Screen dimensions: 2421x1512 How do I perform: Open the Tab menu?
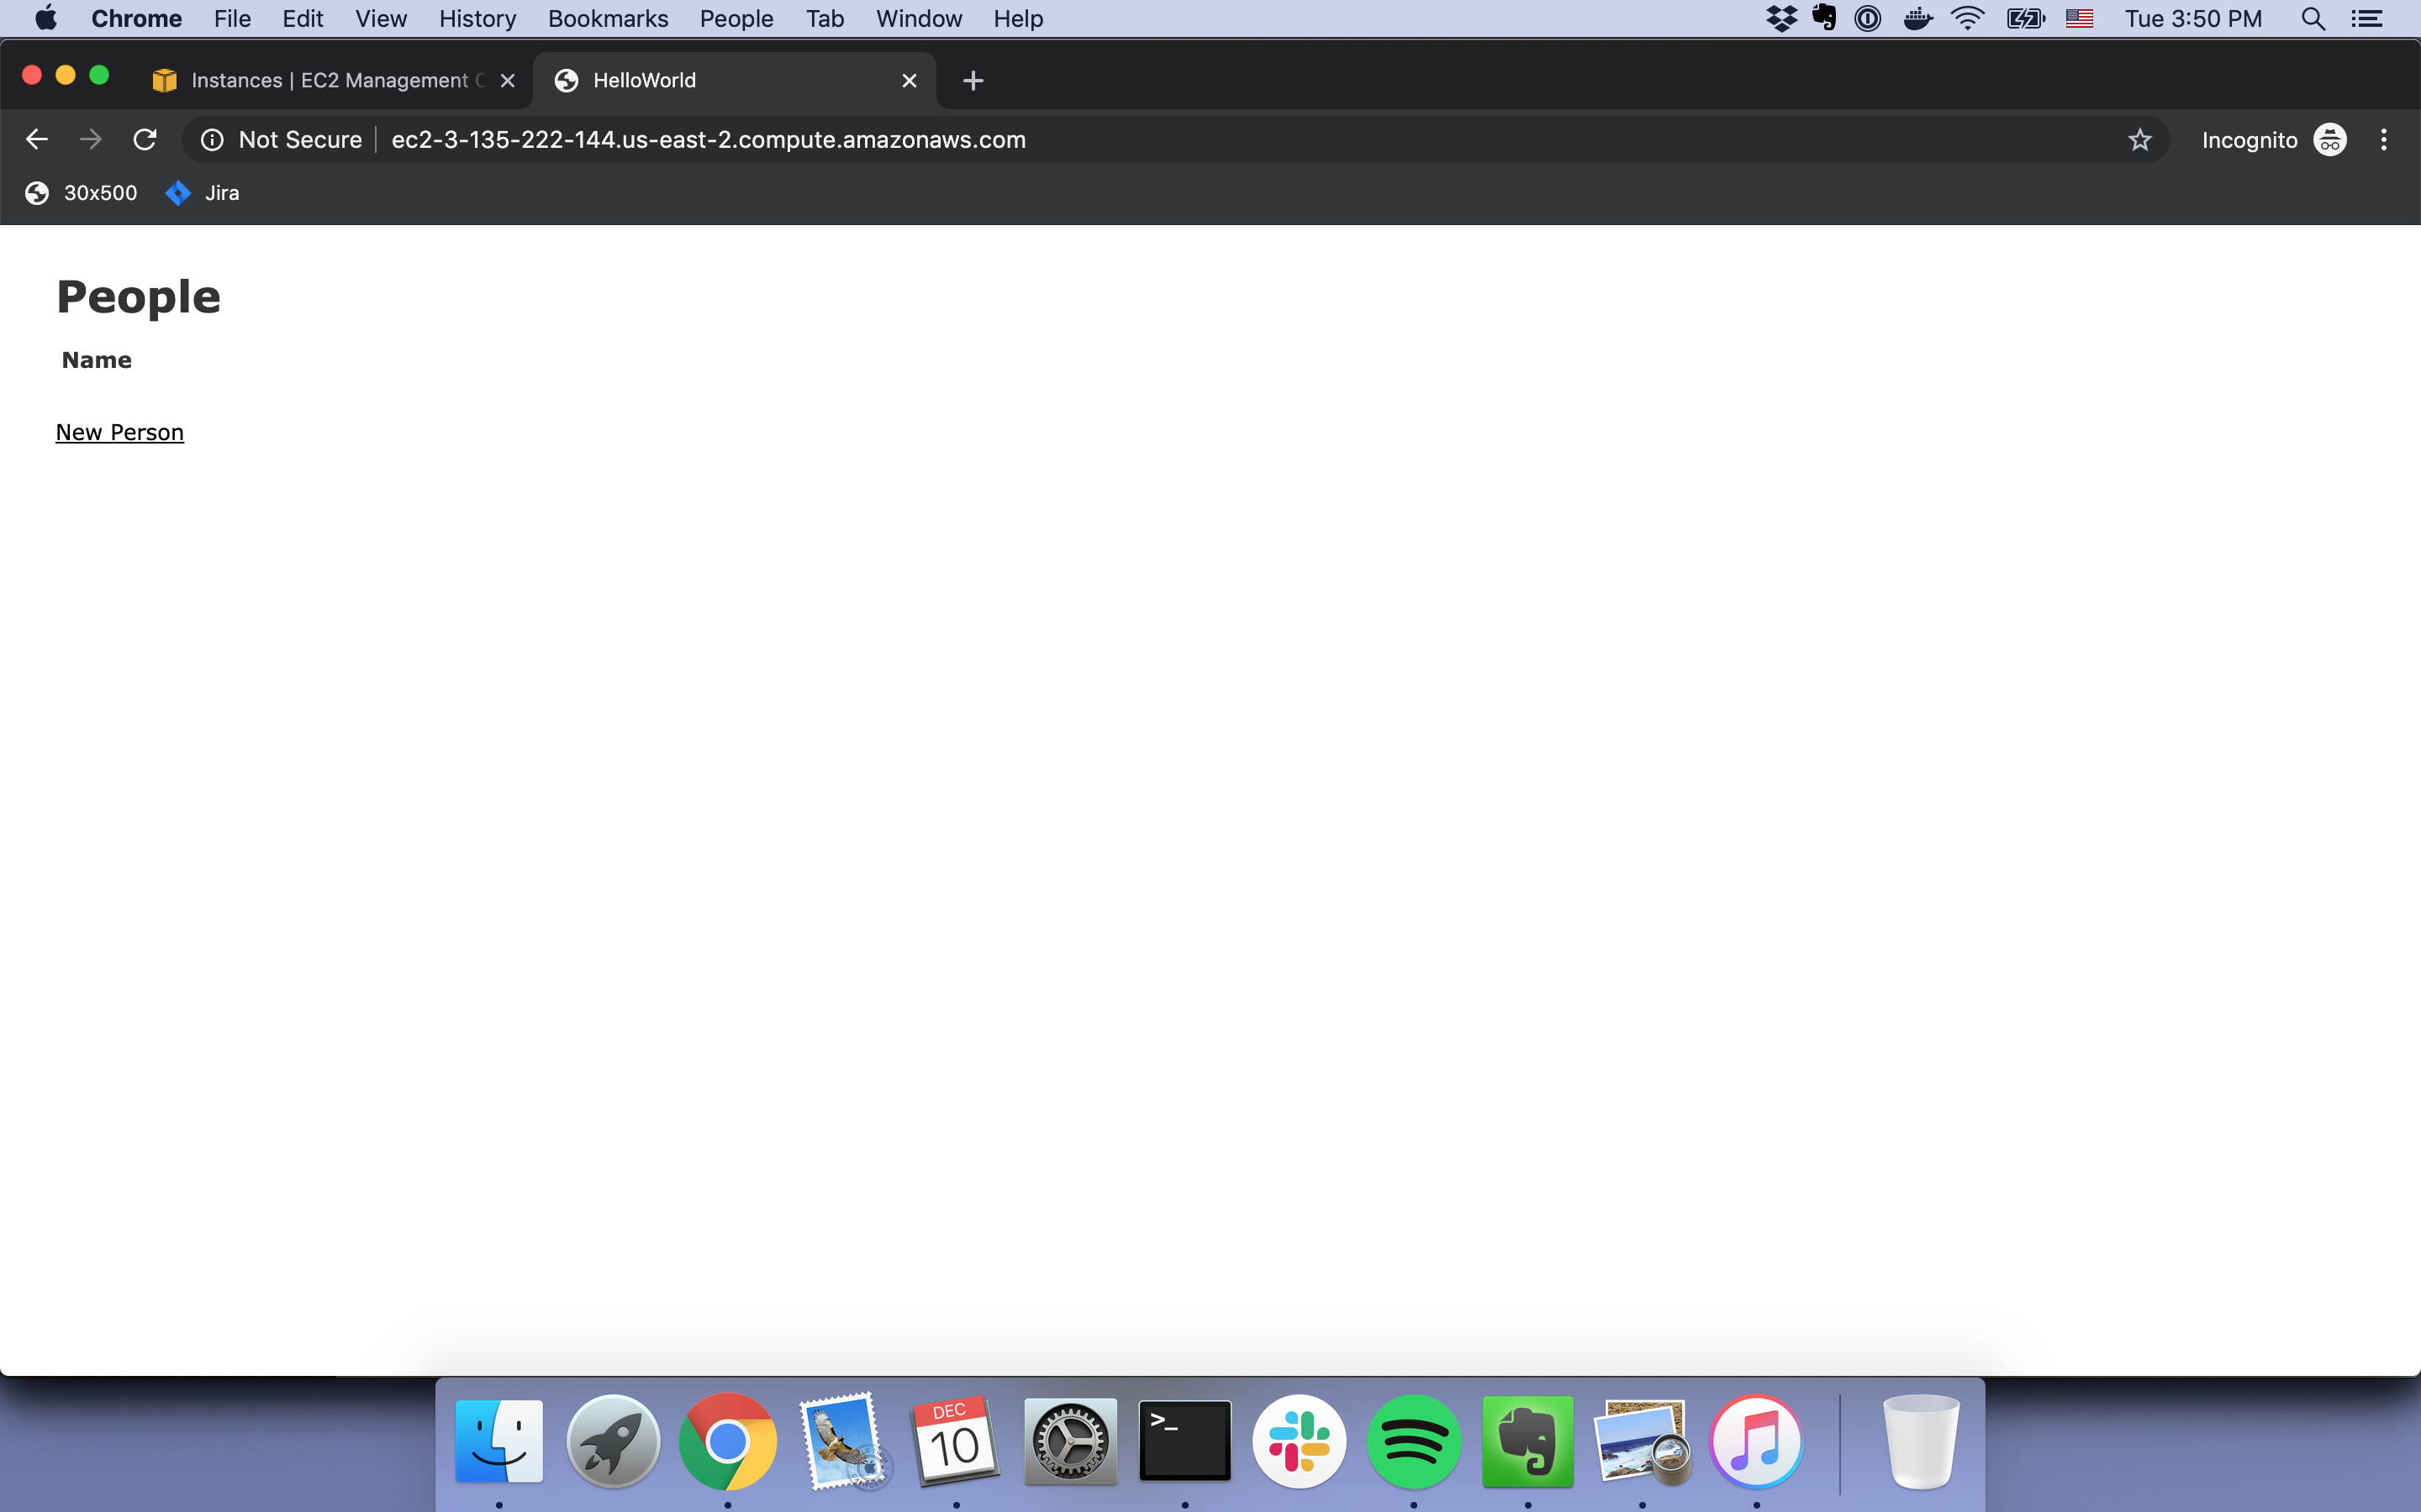point(825,18)
